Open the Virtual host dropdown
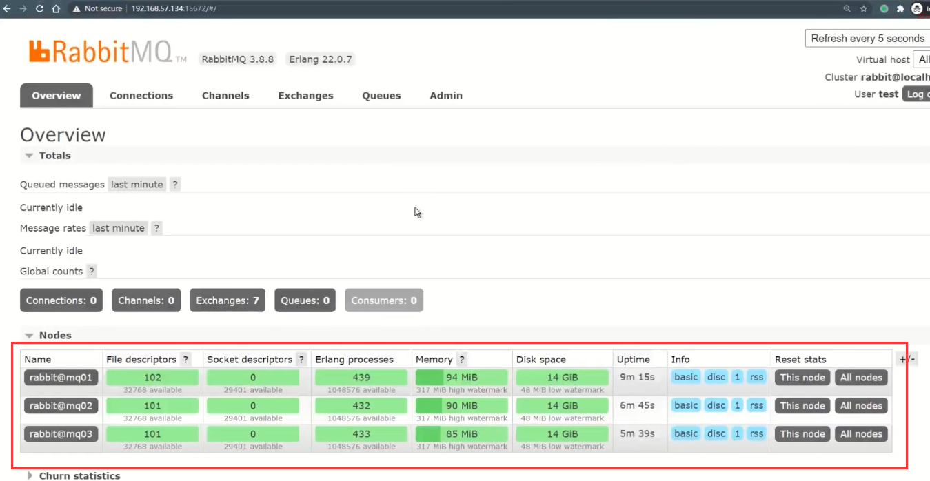This screenshot has width=930, height=481. [921, 59]
